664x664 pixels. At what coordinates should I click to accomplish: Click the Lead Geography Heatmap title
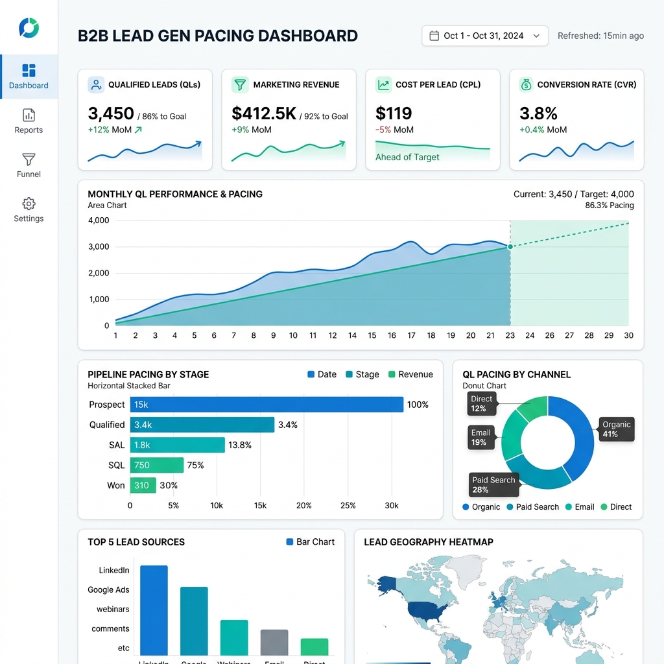[429, 542]
